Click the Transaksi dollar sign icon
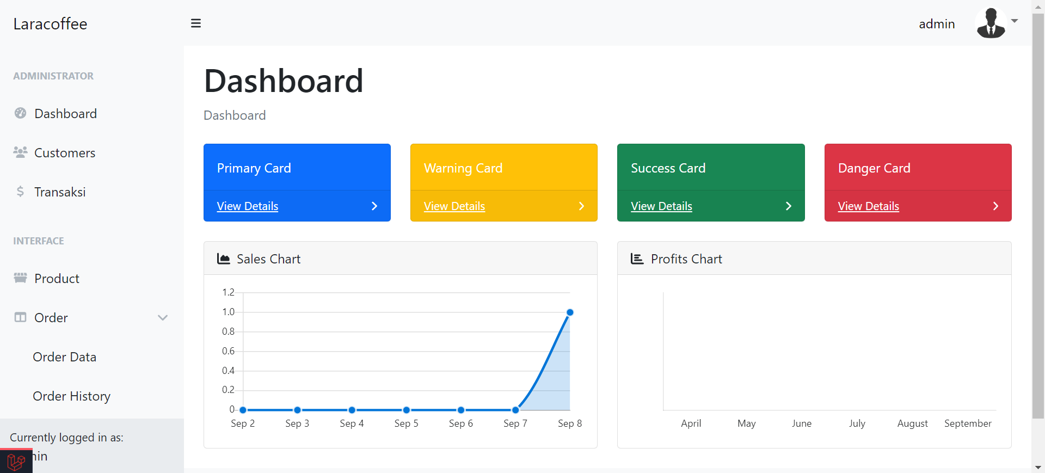 pos(20,192)
